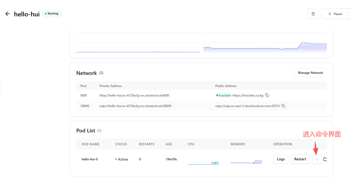Screen dimensions: 352x178
Task: Click the pod memory usage sparkline
Action: pyautogui.click(x=246, y=162)
